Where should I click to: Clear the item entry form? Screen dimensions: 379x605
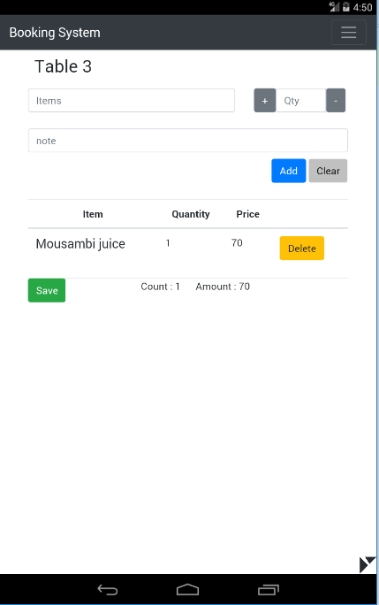click(328, 171)
